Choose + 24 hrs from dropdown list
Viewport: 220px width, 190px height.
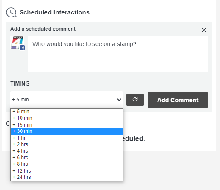pyautogui.click(x=67, y=177)
